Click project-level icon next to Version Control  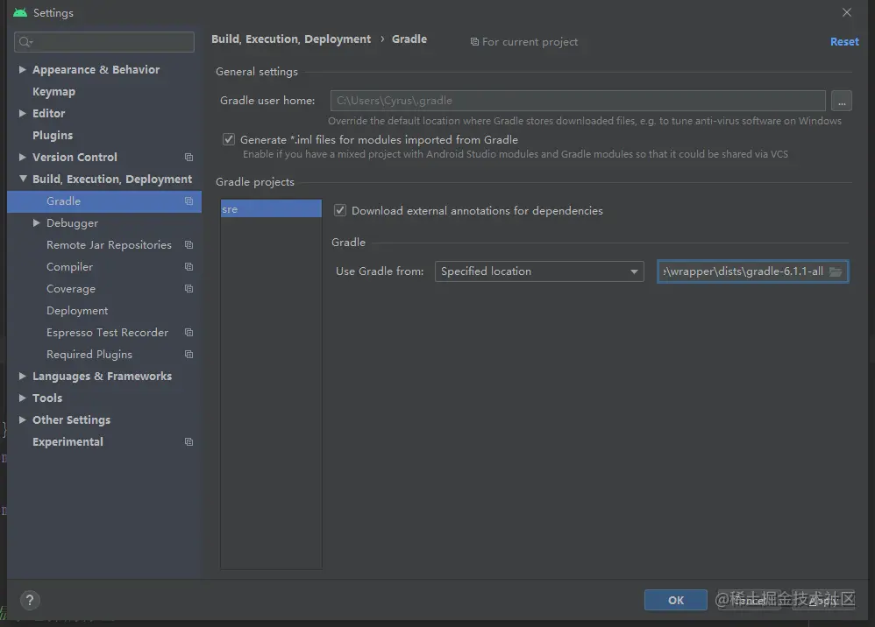189,157
